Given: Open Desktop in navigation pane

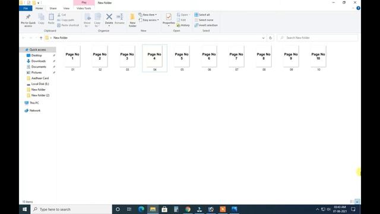Looking at the screenshot, I should (x=37, y=55).
